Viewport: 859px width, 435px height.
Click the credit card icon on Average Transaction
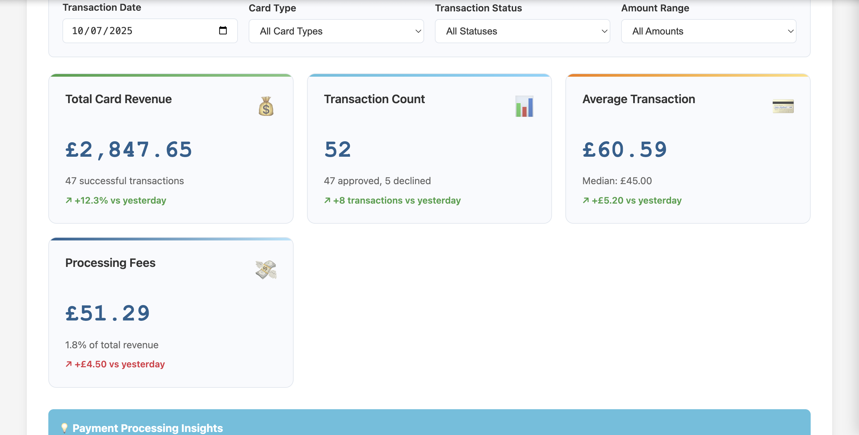[x=782, y=106]
